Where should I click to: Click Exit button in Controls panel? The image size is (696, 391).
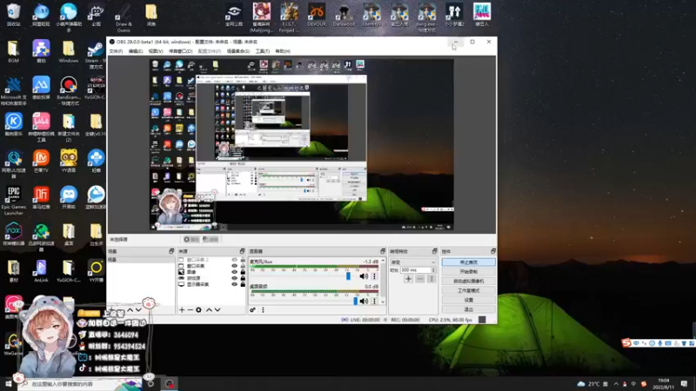(469, 309)
